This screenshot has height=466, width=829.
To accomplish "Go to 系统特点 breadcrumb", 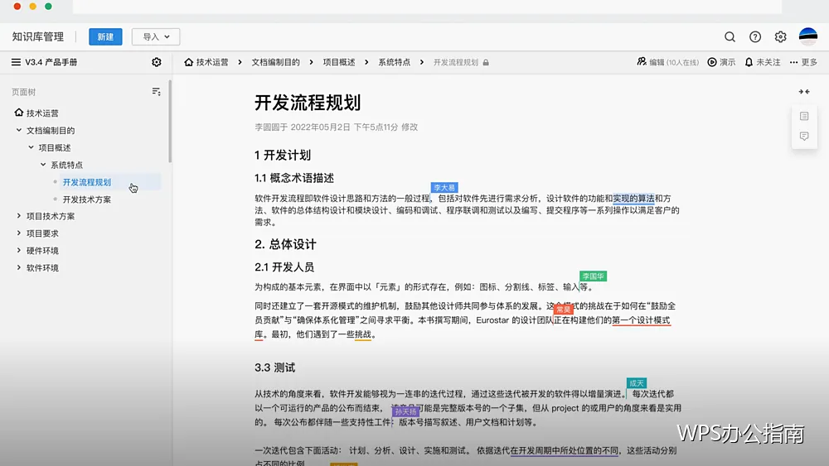I will pyautogui.click(x=394, y=62).
